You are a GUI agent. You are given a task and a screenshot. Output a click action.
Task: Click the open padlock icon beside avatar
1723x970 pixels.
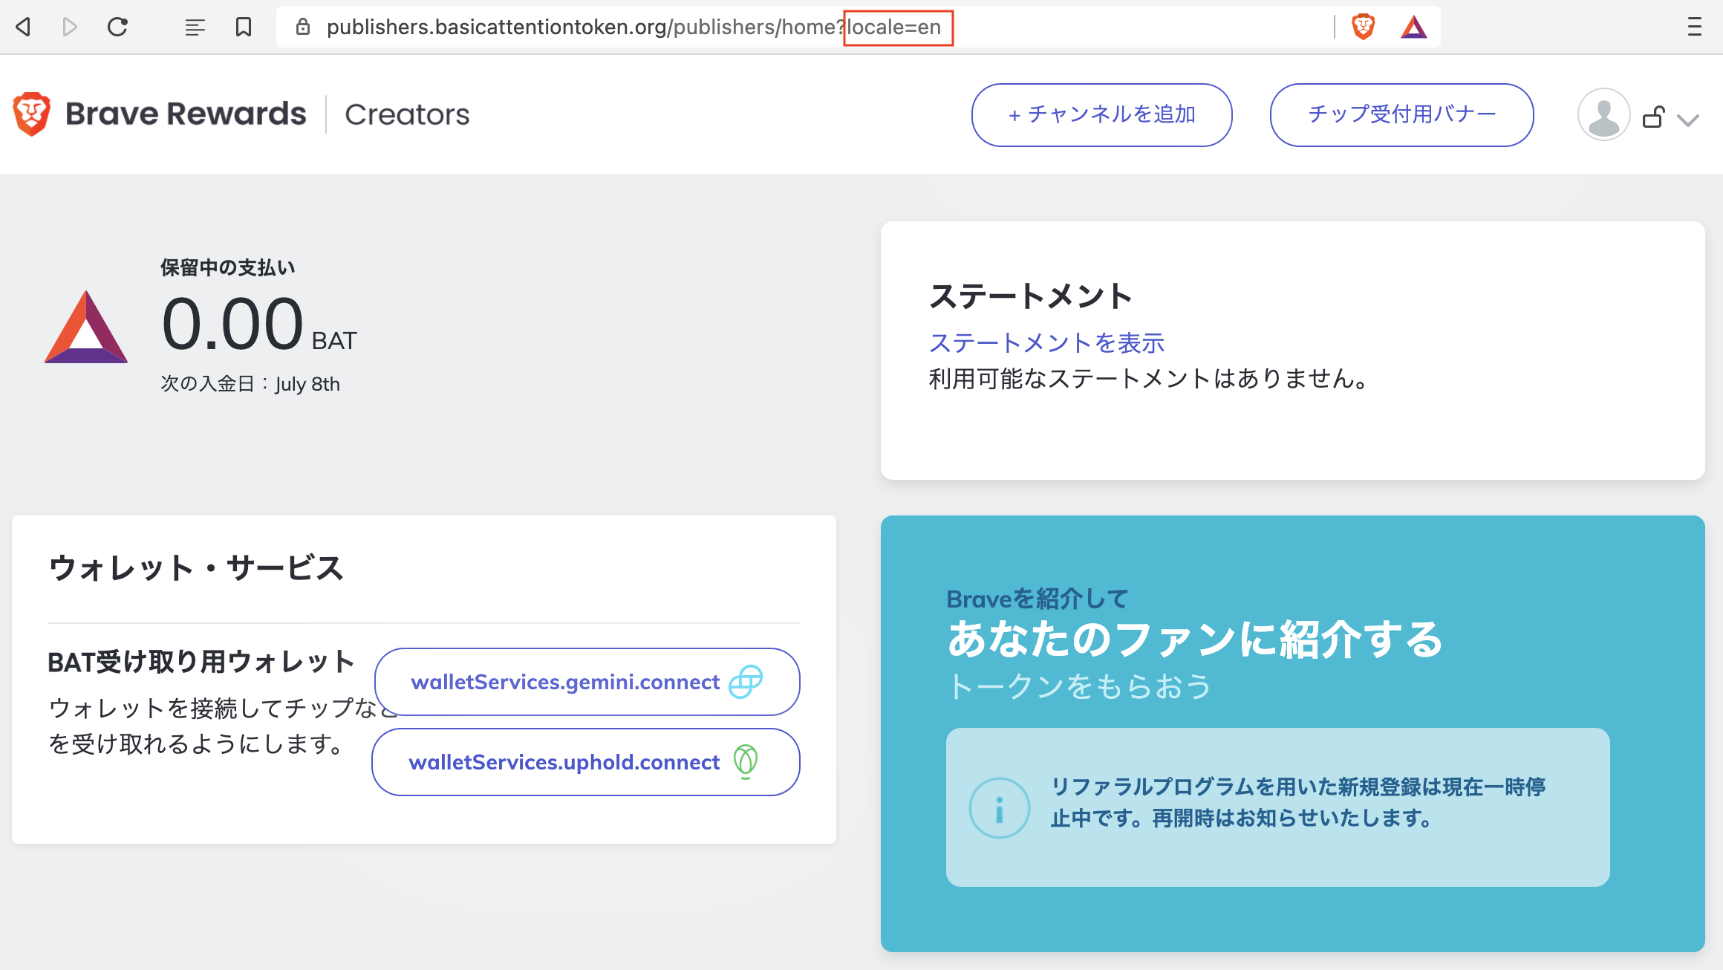pos(1654,117)
